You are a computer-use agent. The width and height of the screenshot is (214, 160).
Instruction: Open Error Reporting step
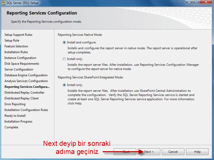click(x=15, y=104)
